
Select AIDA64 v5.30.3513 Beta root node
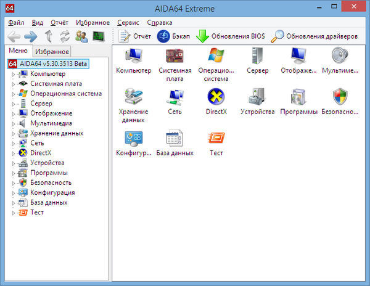point(54,63)
